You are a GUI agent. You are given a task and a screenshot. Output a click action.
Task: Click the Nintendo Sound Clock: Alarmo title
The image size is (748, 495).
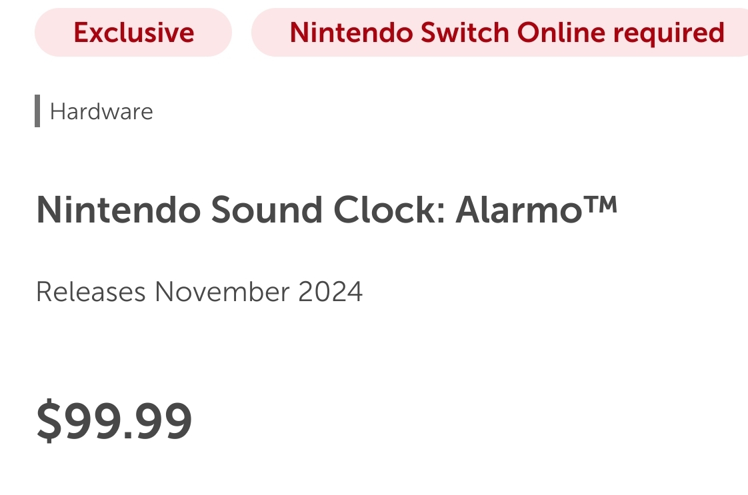327,210
